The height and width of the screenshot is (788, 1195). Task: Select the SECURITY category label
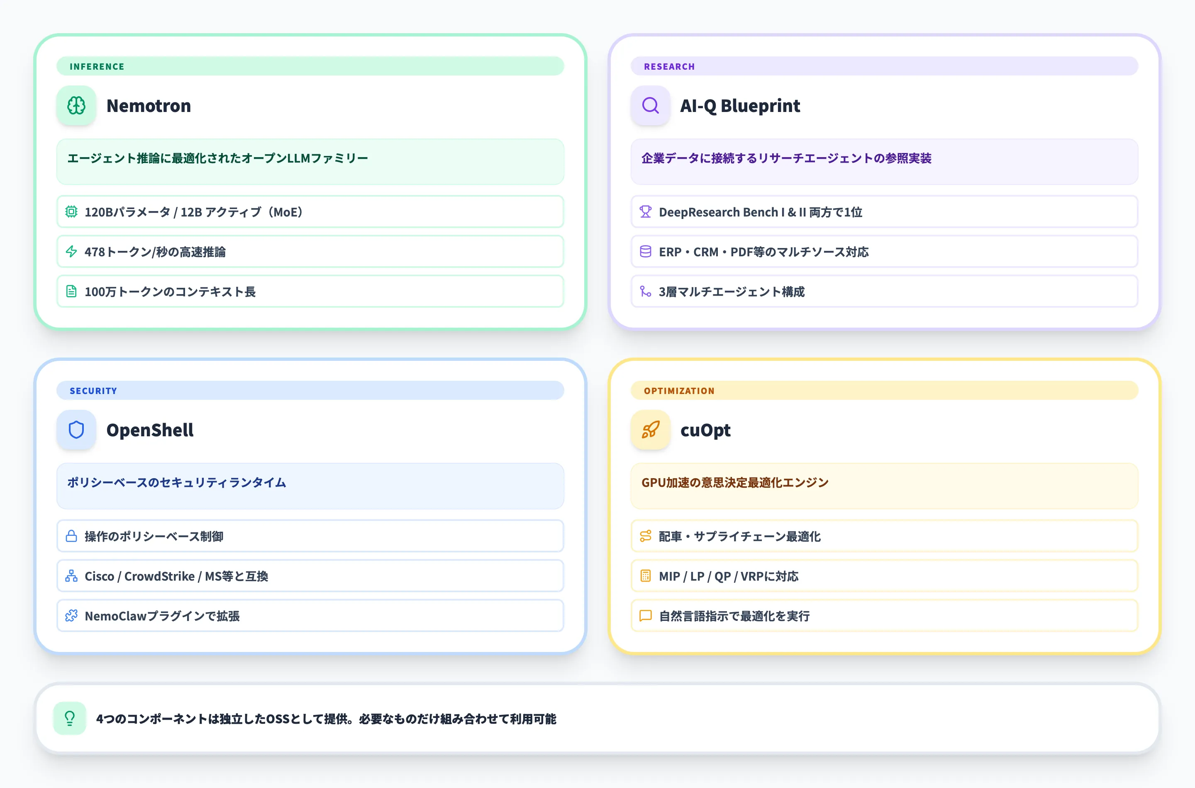point(93,391)
